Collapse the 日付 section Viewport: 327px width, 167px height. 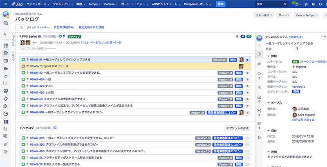(269, 131)
